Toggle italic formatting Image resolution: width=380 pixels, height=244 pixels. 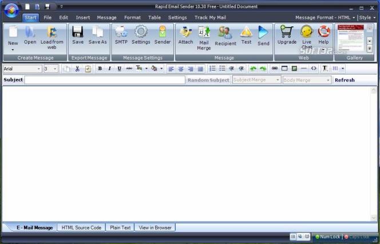coord(109,69)
